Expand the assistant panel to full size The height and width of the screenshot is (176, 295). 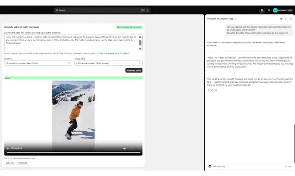click(286, 19)
